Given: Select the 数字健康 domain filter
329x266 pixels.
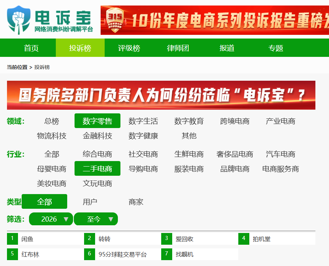Looking at the screenshot, I should coord(143,136).
